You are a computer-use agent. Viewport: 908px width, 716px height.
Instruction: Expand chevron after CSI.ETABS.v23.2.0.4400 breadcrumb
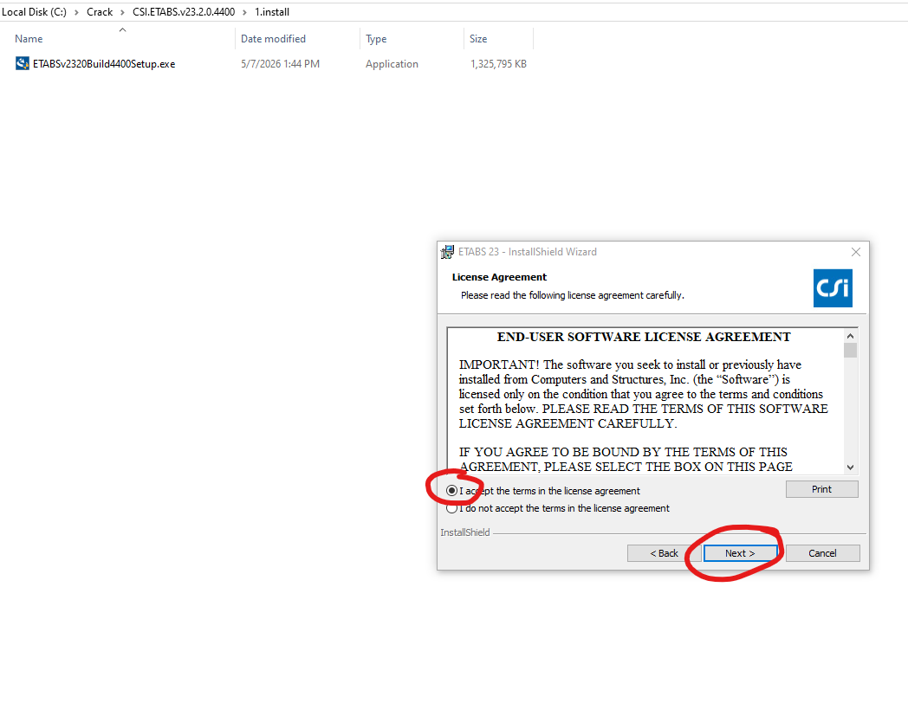[x=245, y=12]
